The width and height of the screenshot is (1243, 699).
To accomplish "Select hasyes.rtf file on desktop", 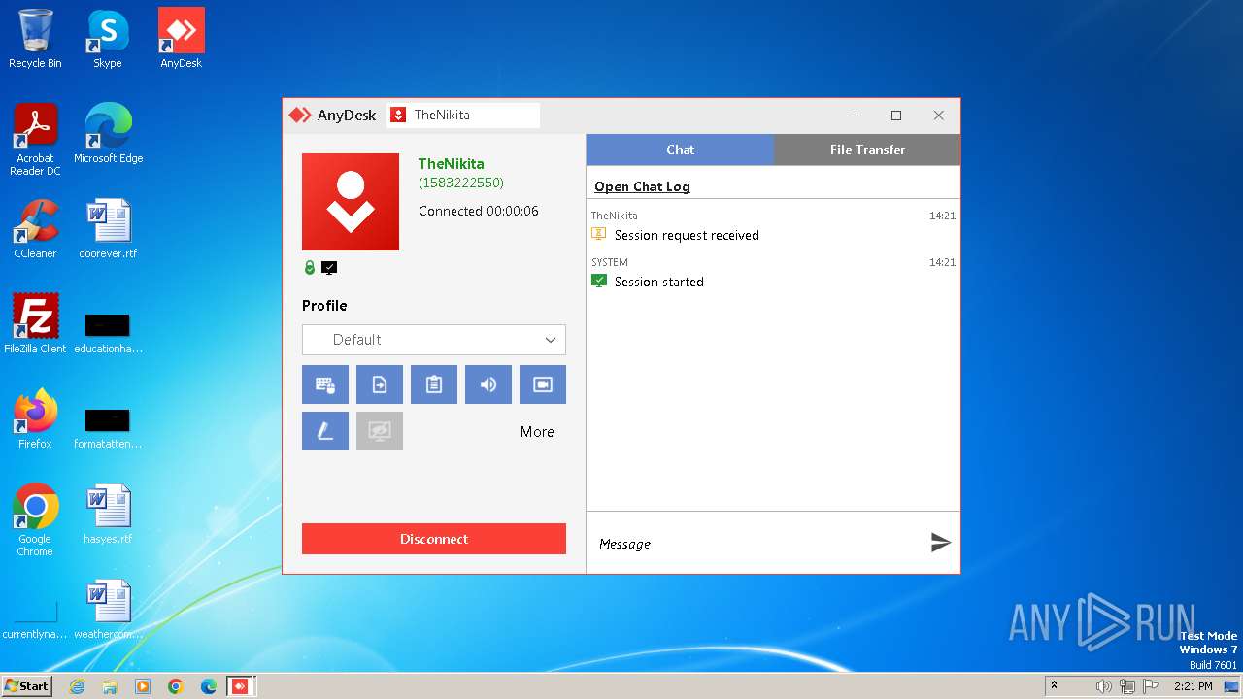I will 108,514.
